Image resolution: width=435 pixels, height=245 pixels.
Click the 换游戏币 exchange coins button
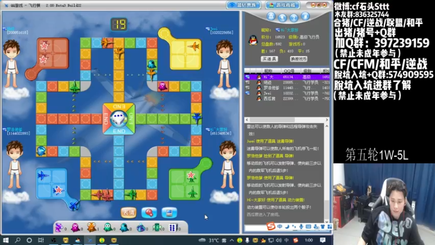pyautogui.click(x=299, y=59)
